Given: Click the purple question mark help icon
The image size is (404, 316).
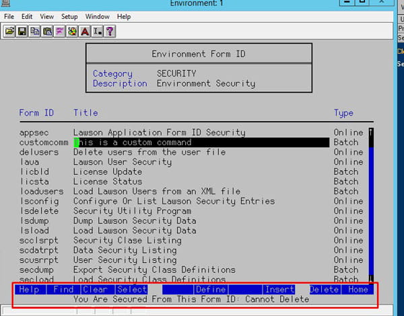Looking at the screenshot, I should [x=110, y=32].
